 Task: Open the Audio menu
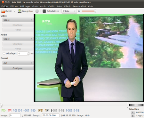(x=43, y=6)
